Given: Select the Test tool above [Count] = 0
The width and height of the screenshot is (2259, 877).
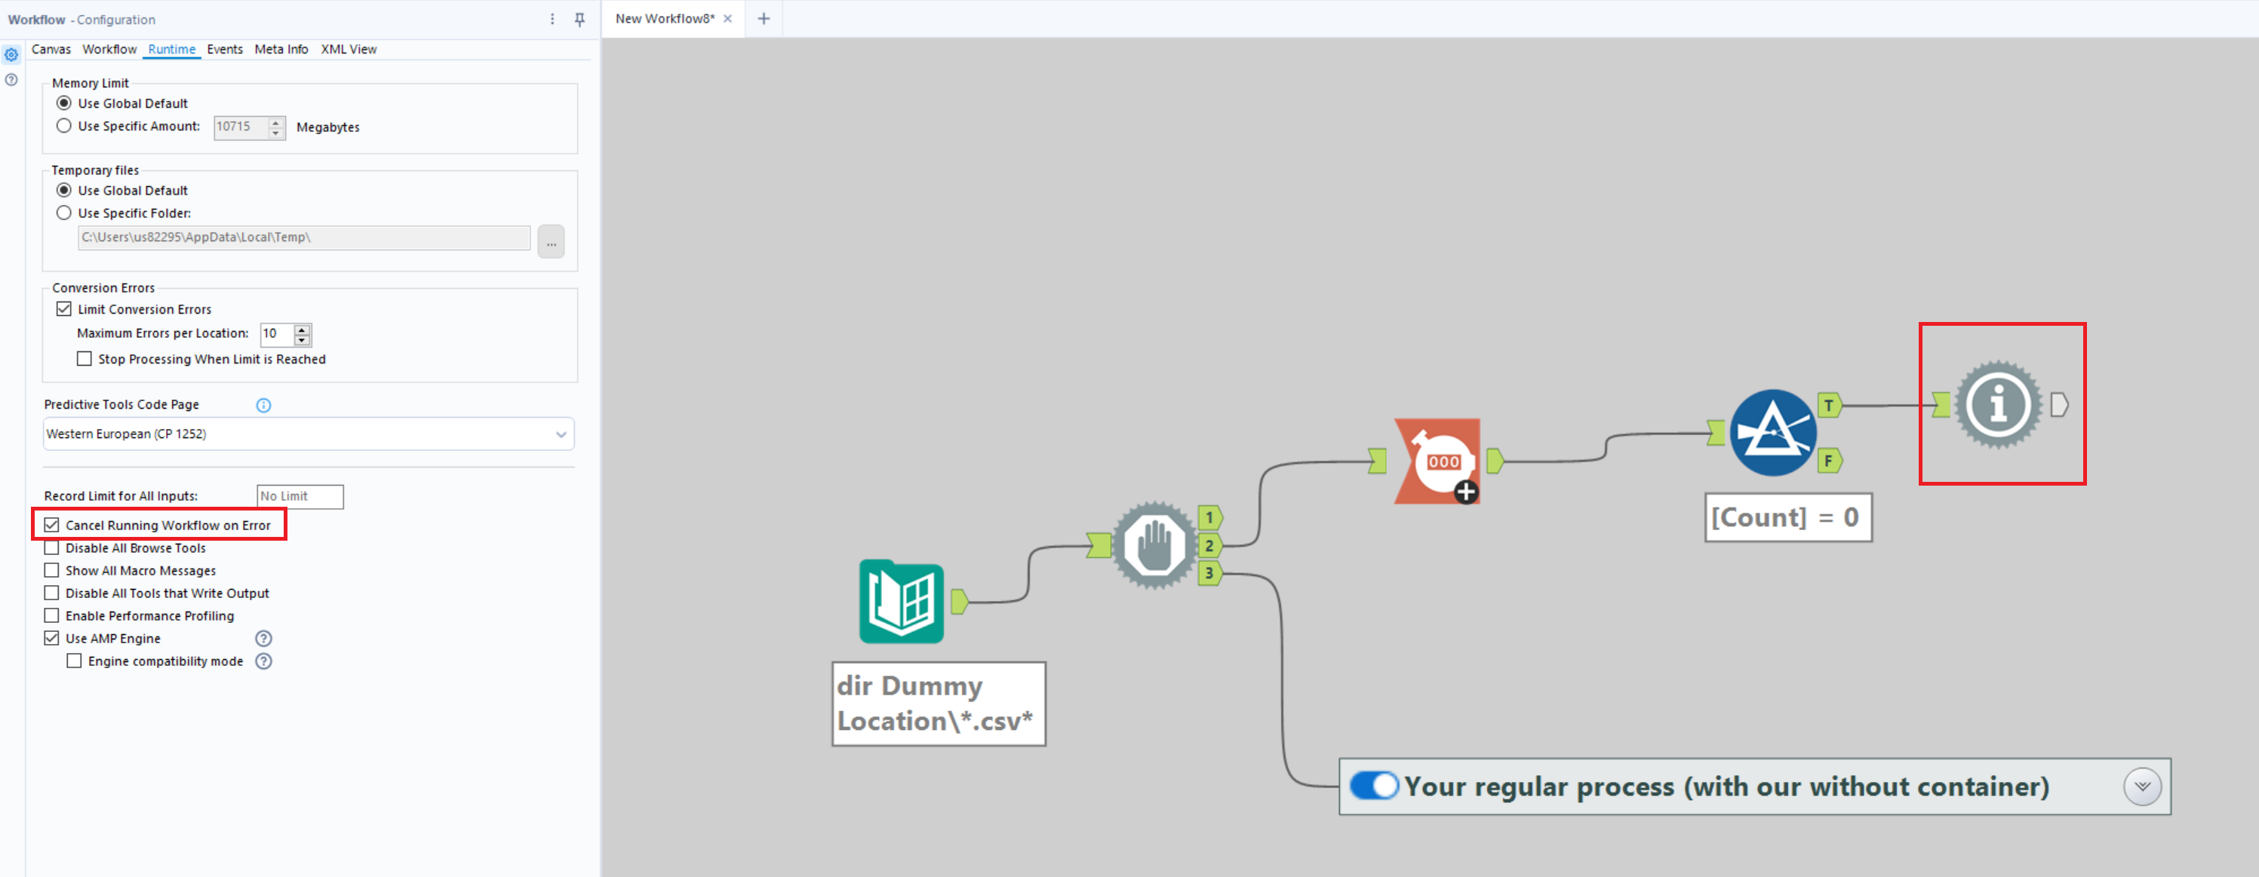Looking at the screenshot, I should 1773,431.
